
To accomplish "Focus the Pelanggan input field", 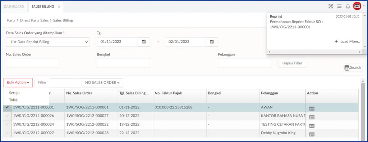I will [244, 63].
